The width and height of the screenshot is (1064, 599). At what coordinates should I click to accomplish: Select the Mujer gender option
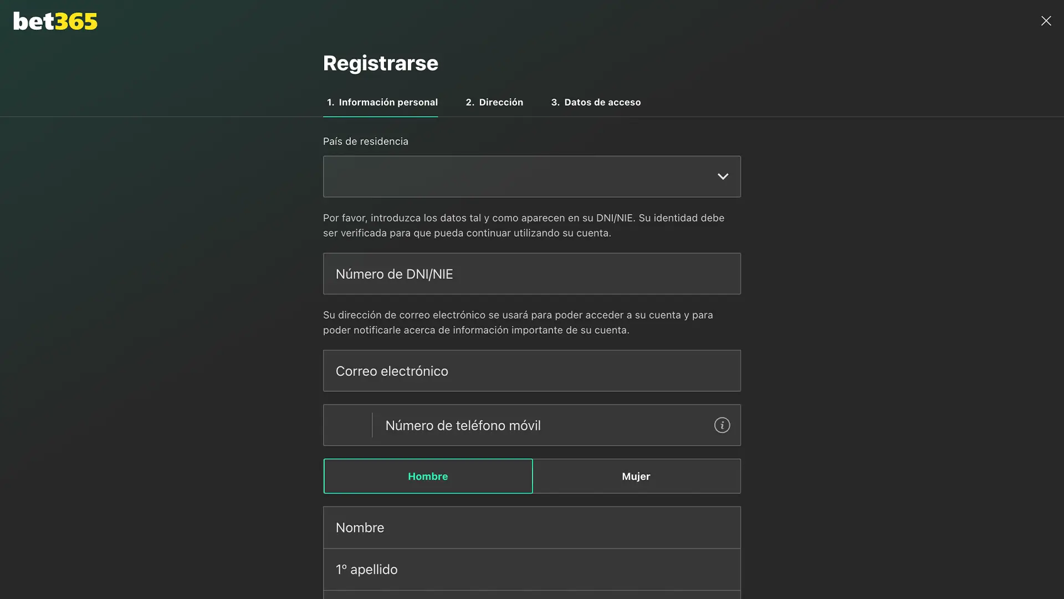pos(636,476)
